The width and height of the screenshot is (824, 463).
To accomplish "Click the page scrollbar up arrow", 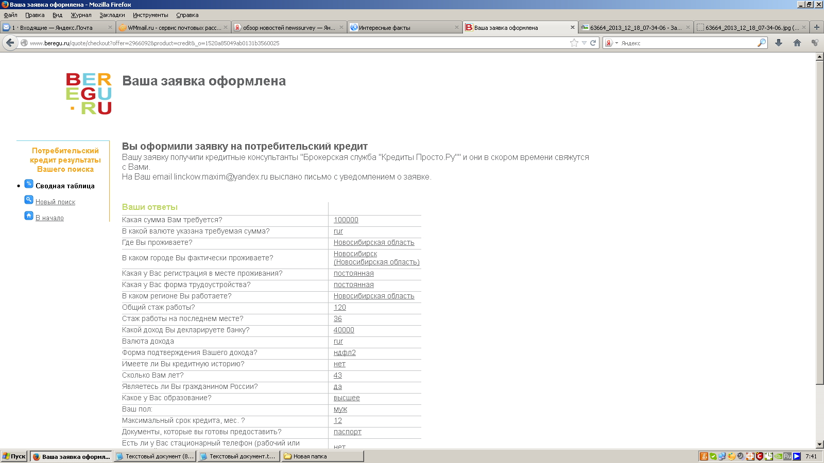I will tap(820, 57).
